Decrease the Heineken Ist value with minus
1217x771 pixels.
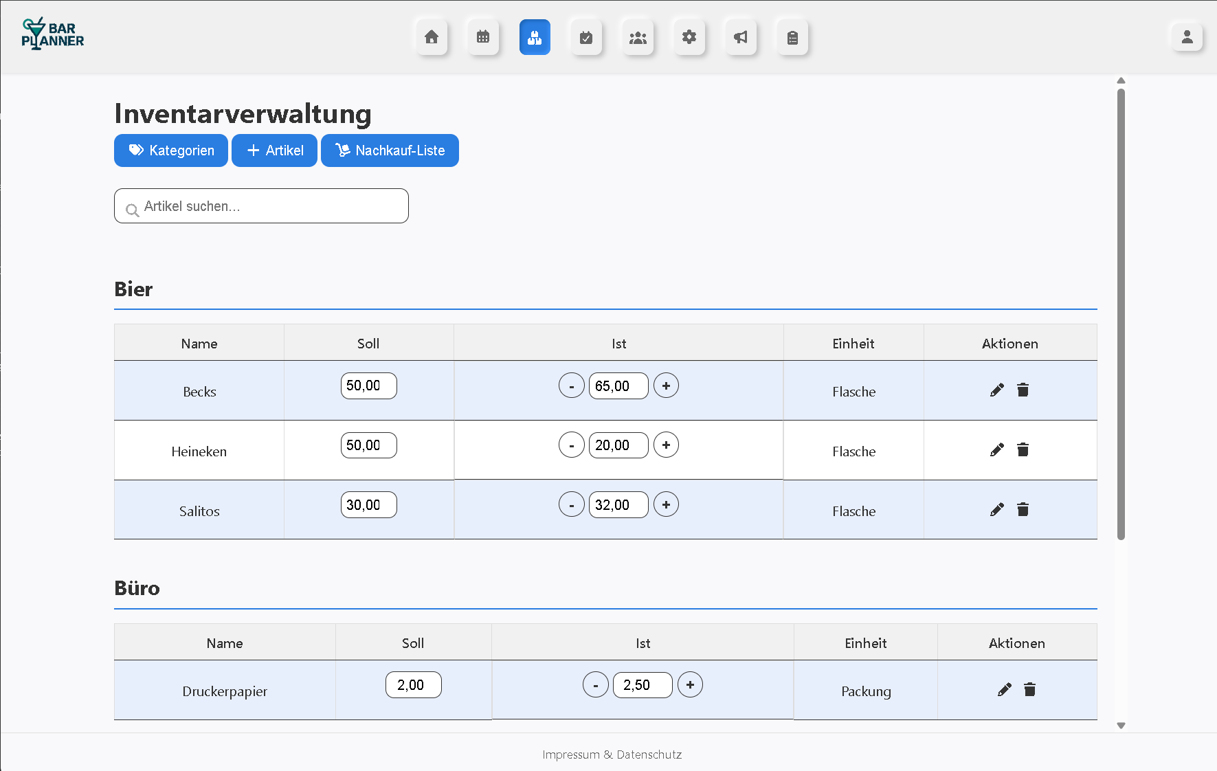coord(571,445)
